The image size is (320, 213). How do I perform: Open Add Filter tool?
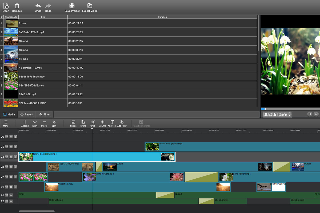click(x=122, y=122)
